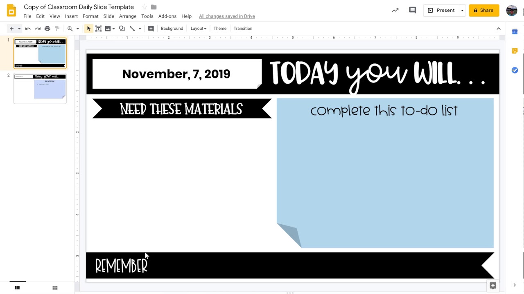Open Keep notes in side panel

coord(515,51)
